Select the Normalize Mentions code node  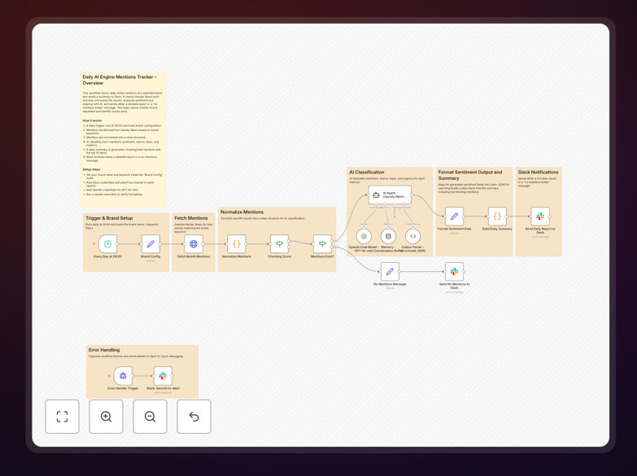coord(237,244)
